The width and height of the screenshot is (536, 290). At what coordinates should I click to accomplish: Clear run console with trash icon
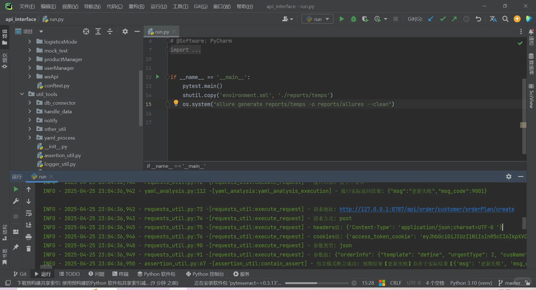(x=28, y=248)
